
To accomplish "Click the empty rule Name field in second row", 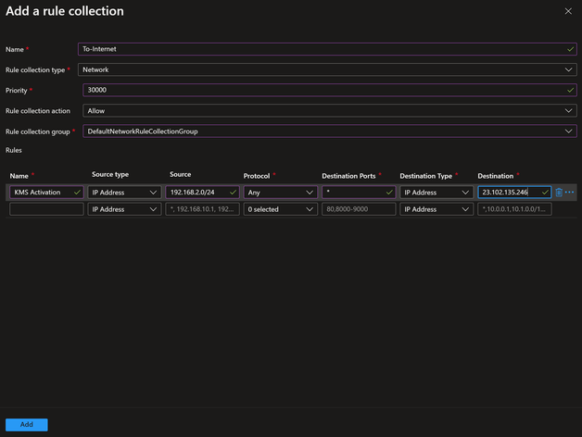I will pyautogui.click(x=46, y=209).
